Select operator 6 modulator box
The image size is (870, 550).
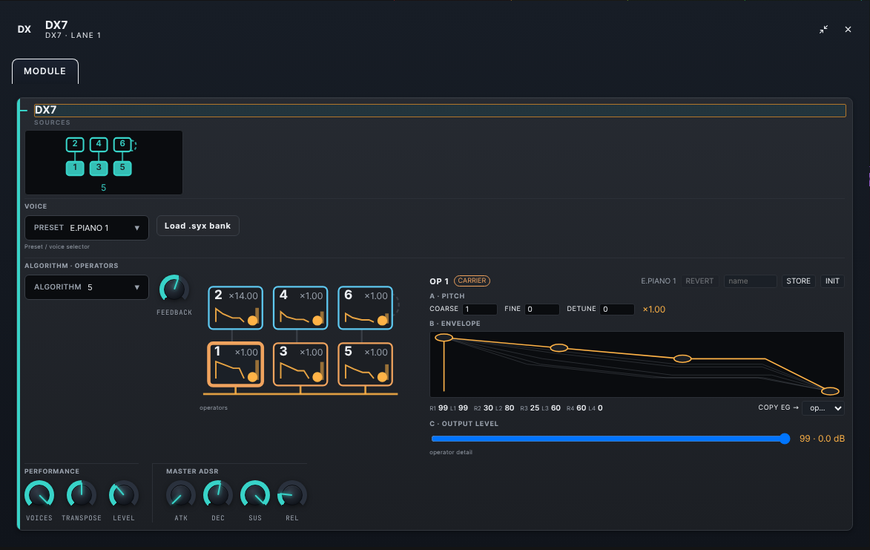tap(365, 308)
